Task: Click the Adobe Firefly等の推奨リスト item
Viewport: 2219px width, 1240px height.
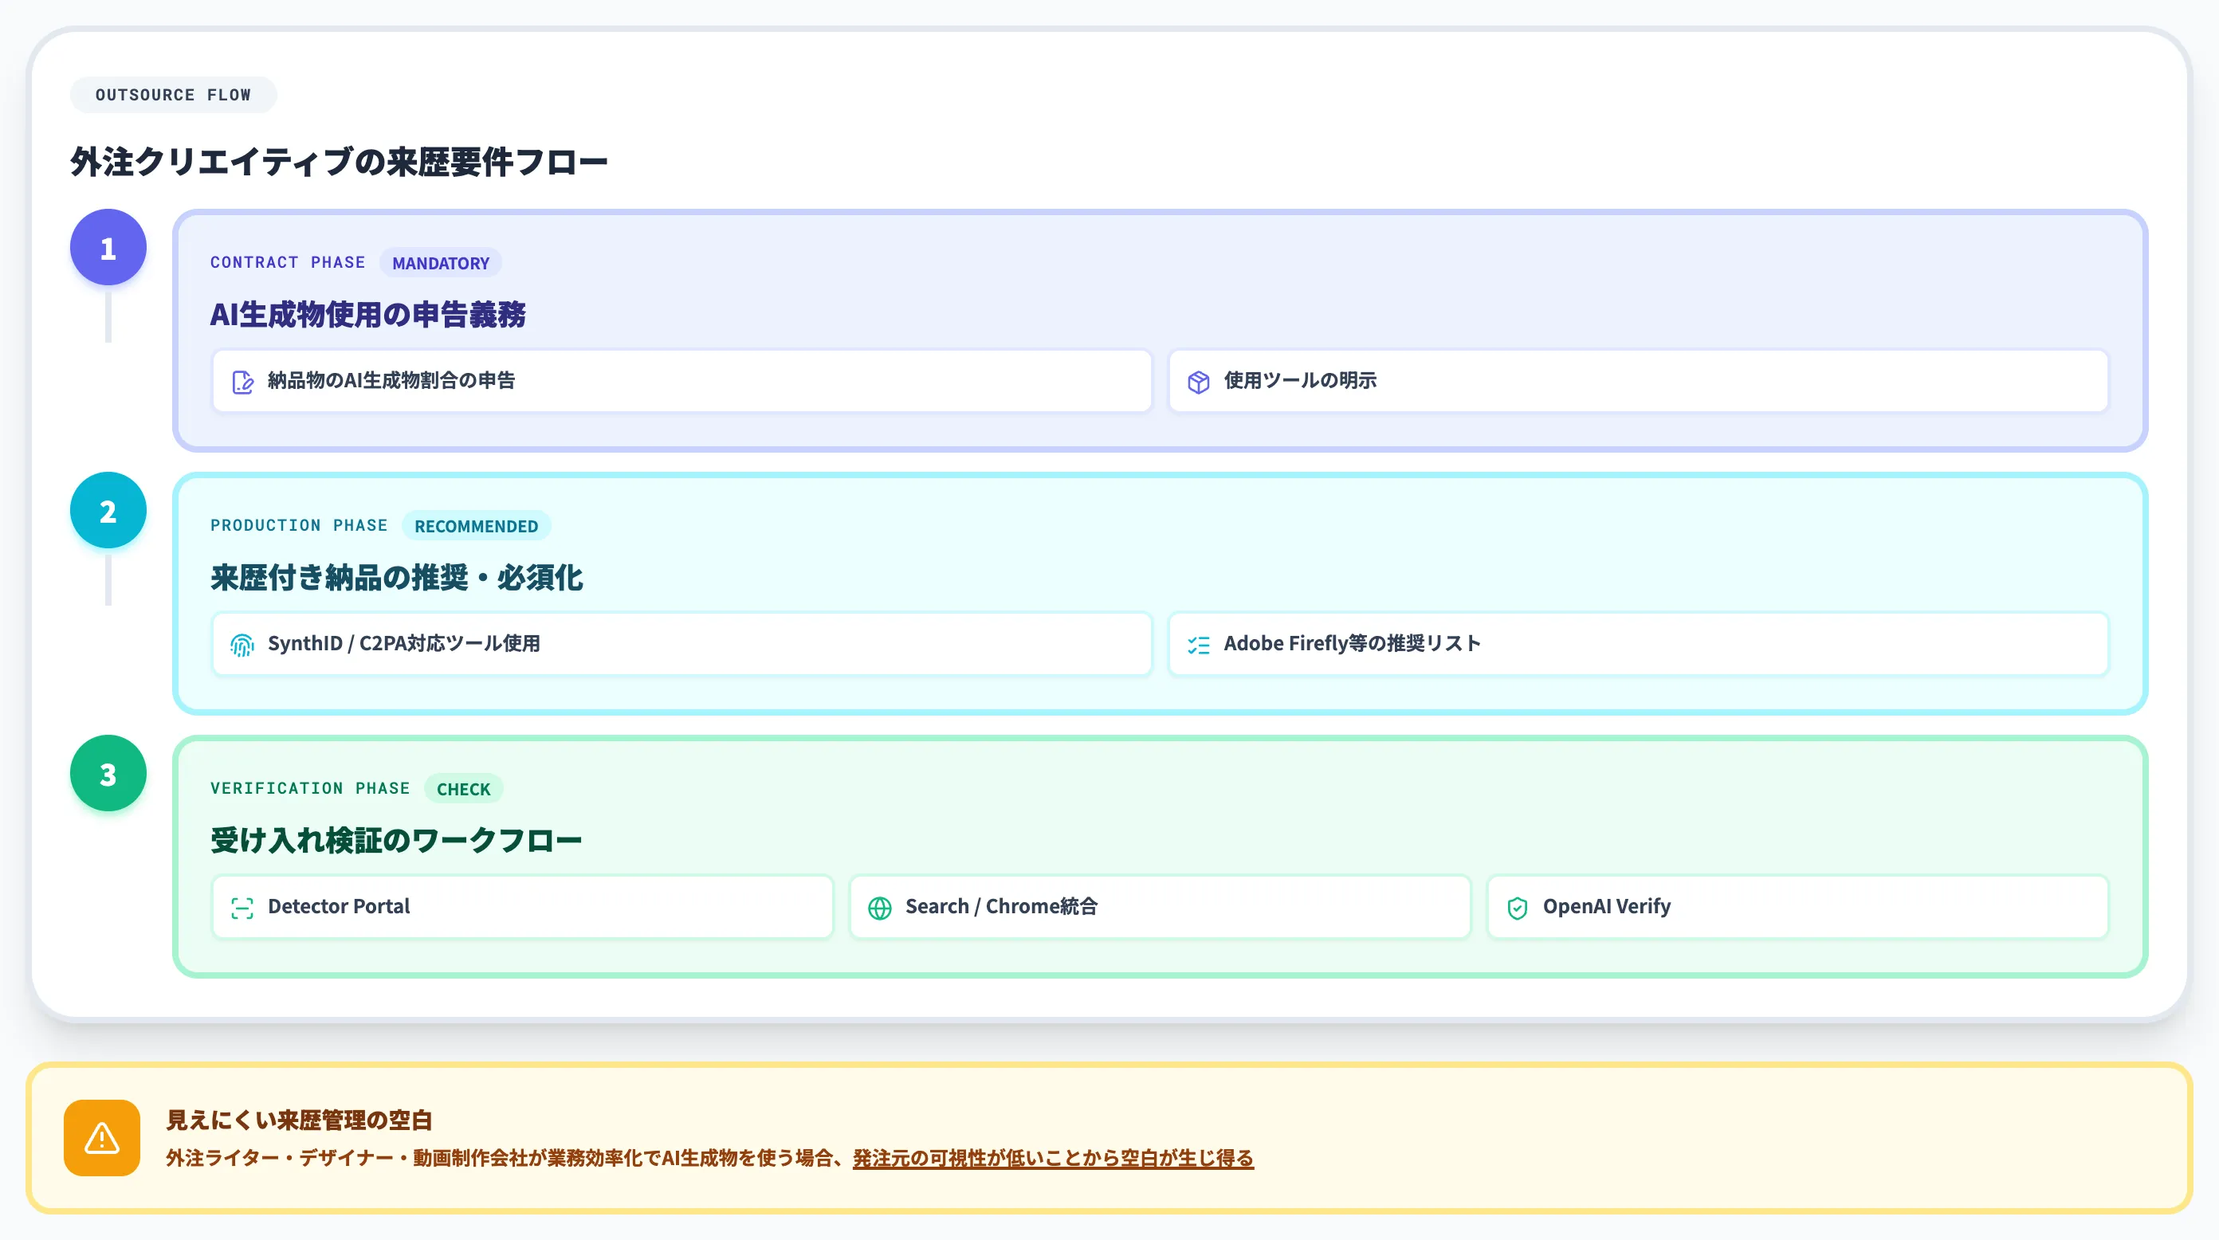Action: (x=1637, y=644)
